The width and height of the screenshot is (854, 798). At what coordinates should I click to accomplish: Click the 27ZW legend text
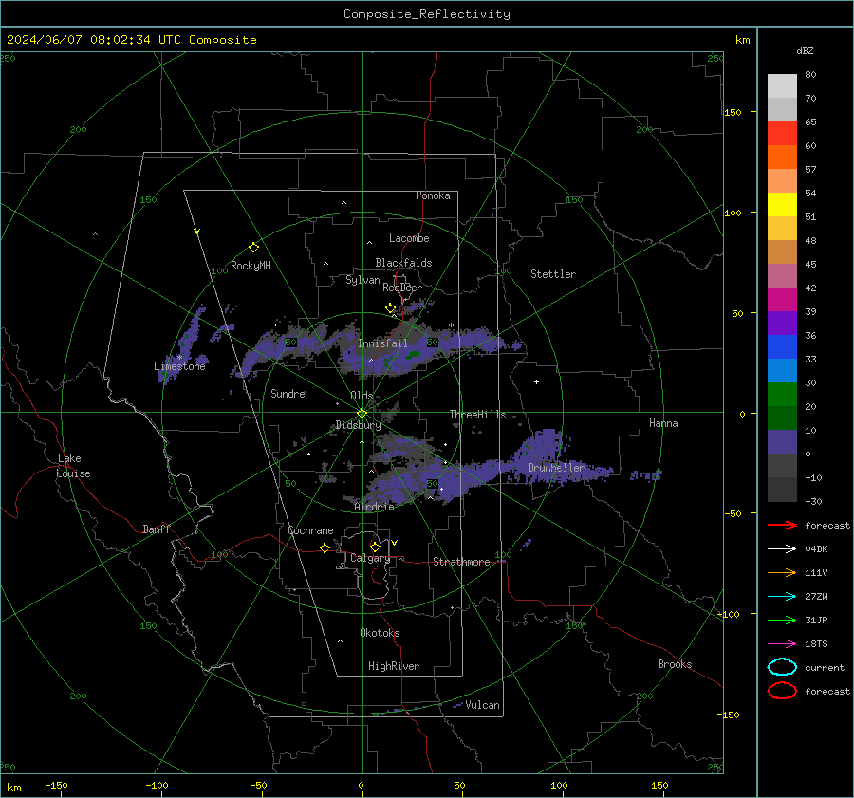(816, 597)
